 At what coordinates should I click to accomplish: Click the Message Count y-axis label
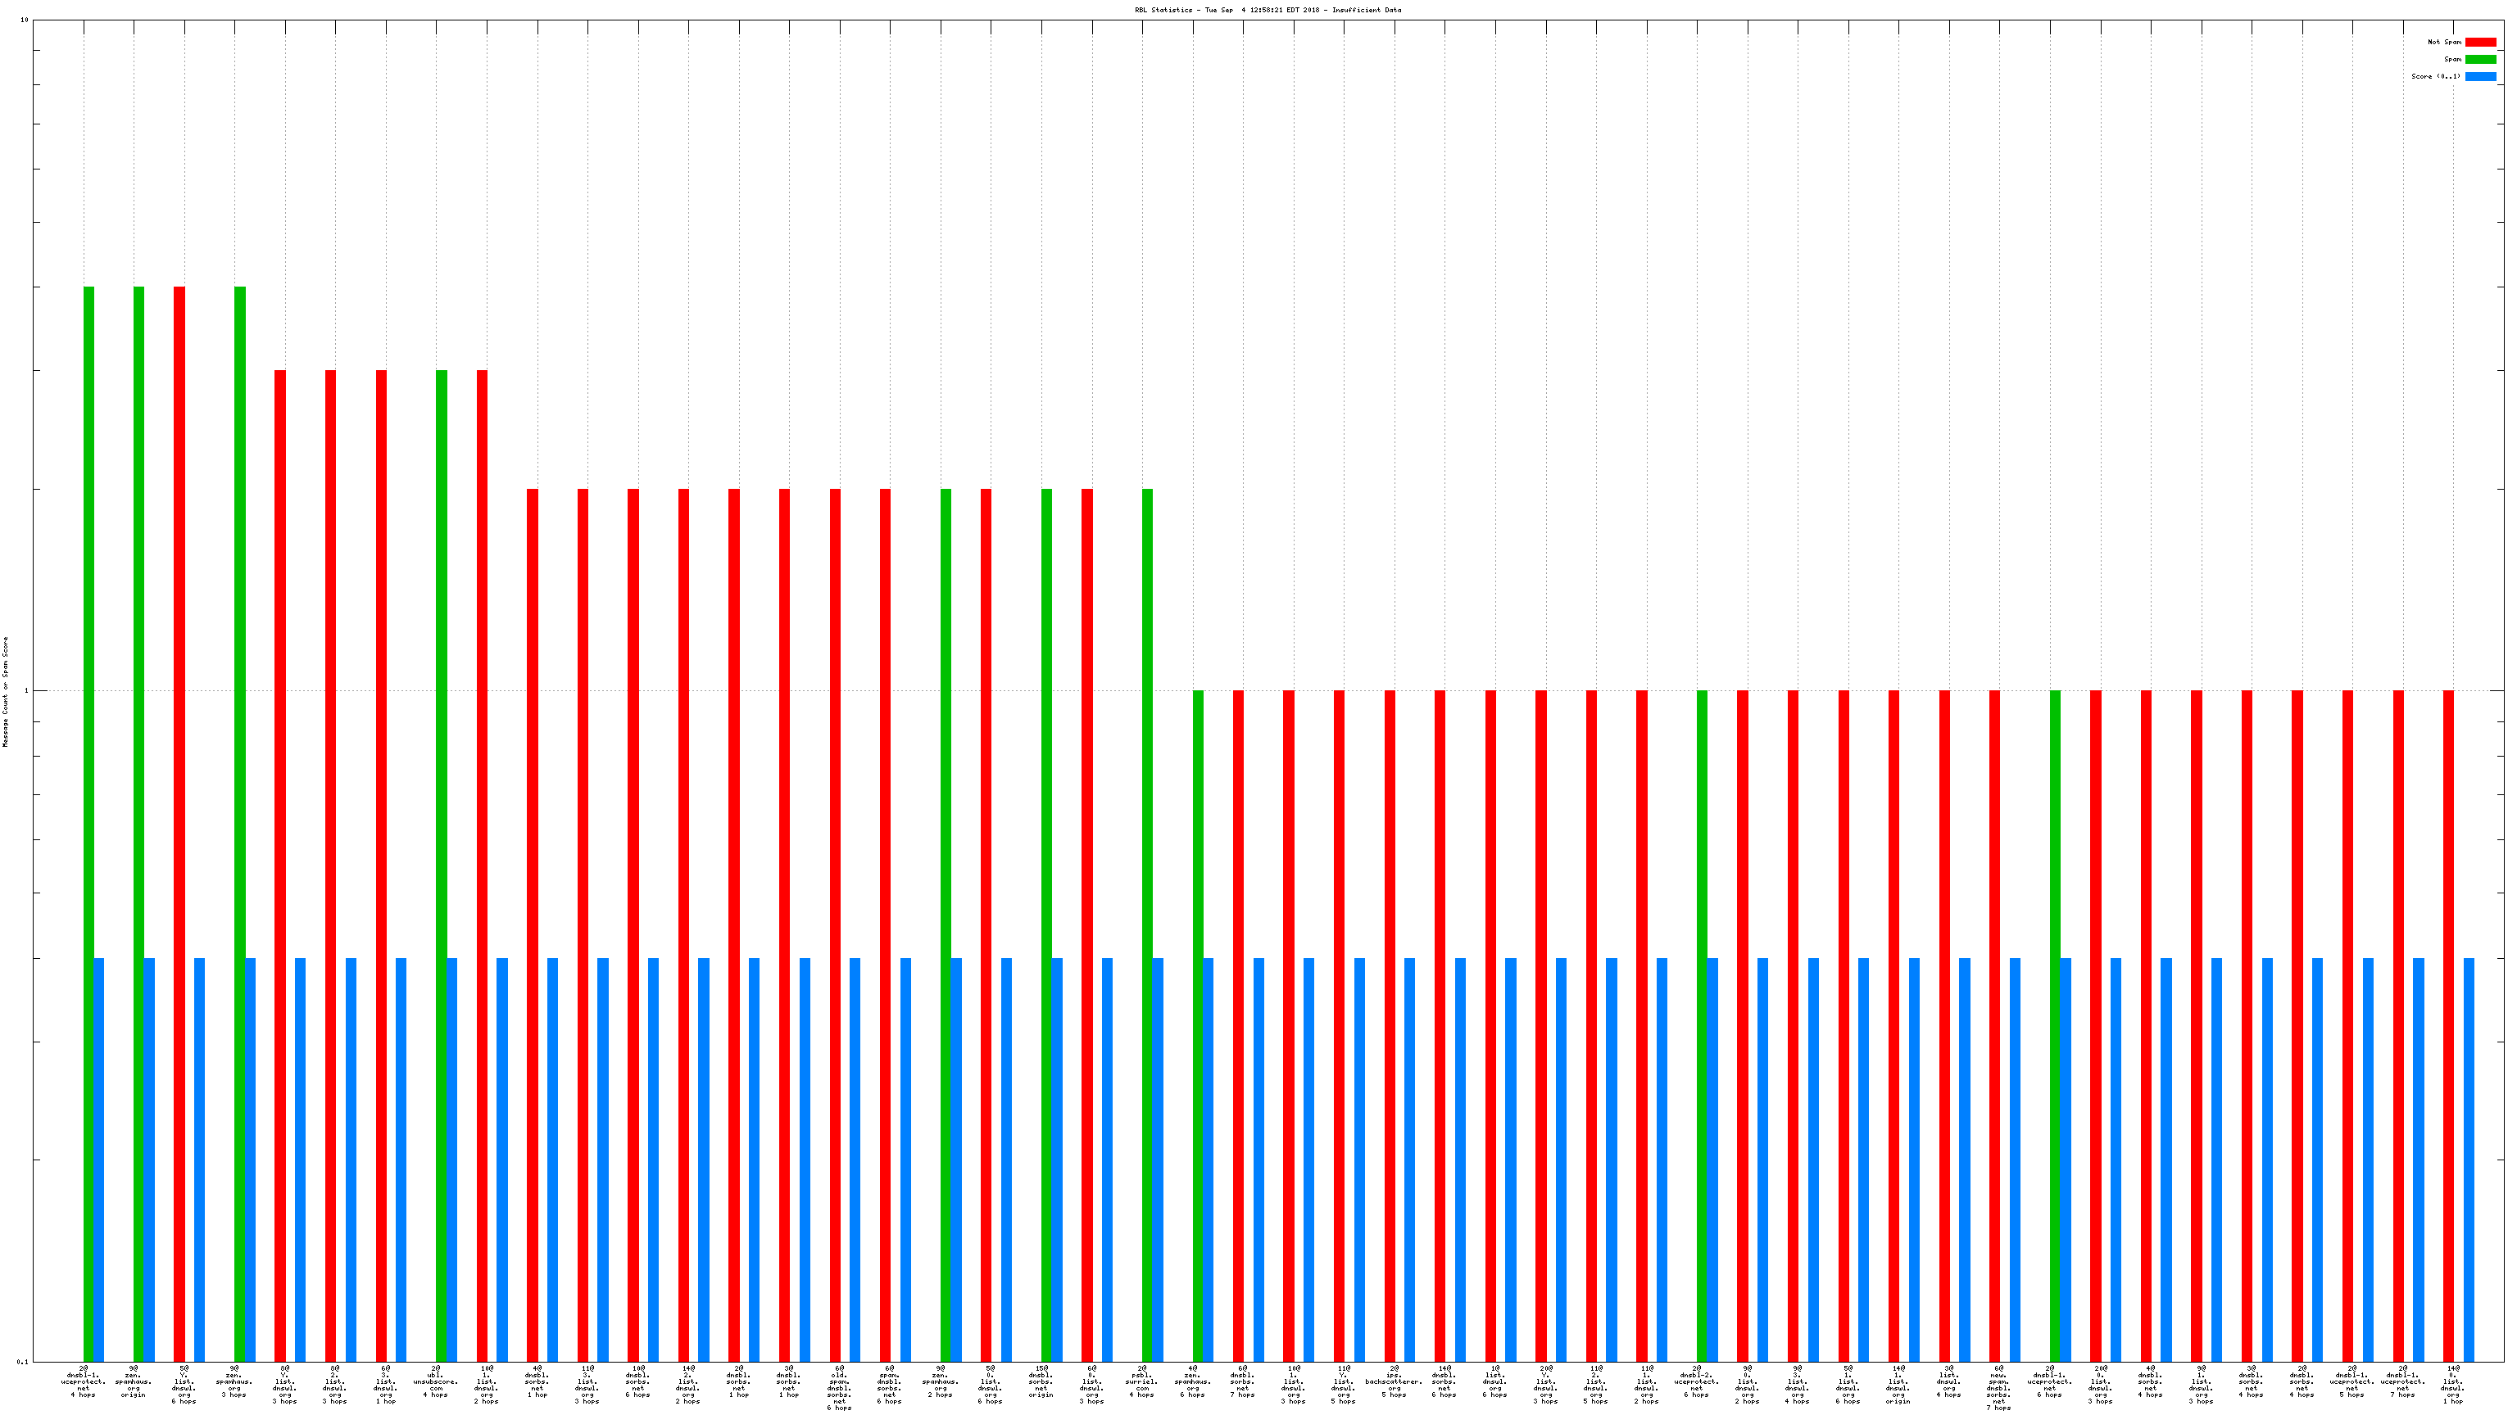(x=5, y=691)
